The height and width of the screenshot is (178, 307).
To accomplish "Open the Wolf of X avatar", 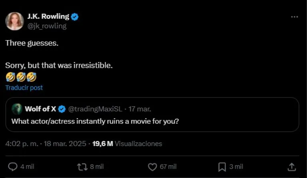I will (17, 109).
